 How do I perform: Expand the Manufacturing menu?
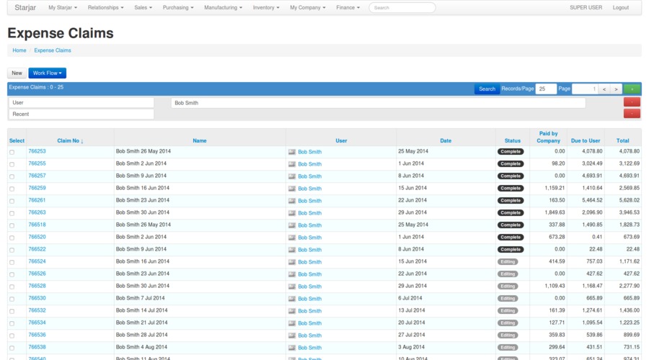223,7
